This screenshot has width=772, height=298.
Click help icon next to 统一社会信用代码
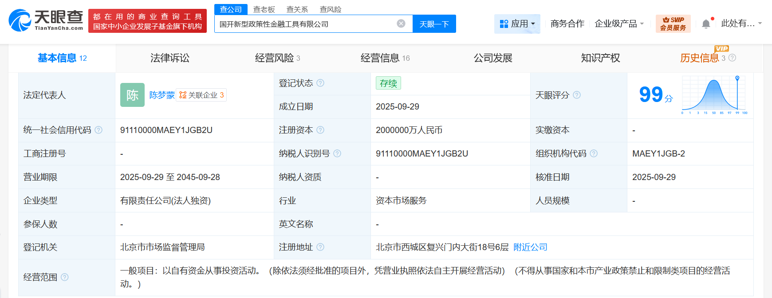pos(98,130)
